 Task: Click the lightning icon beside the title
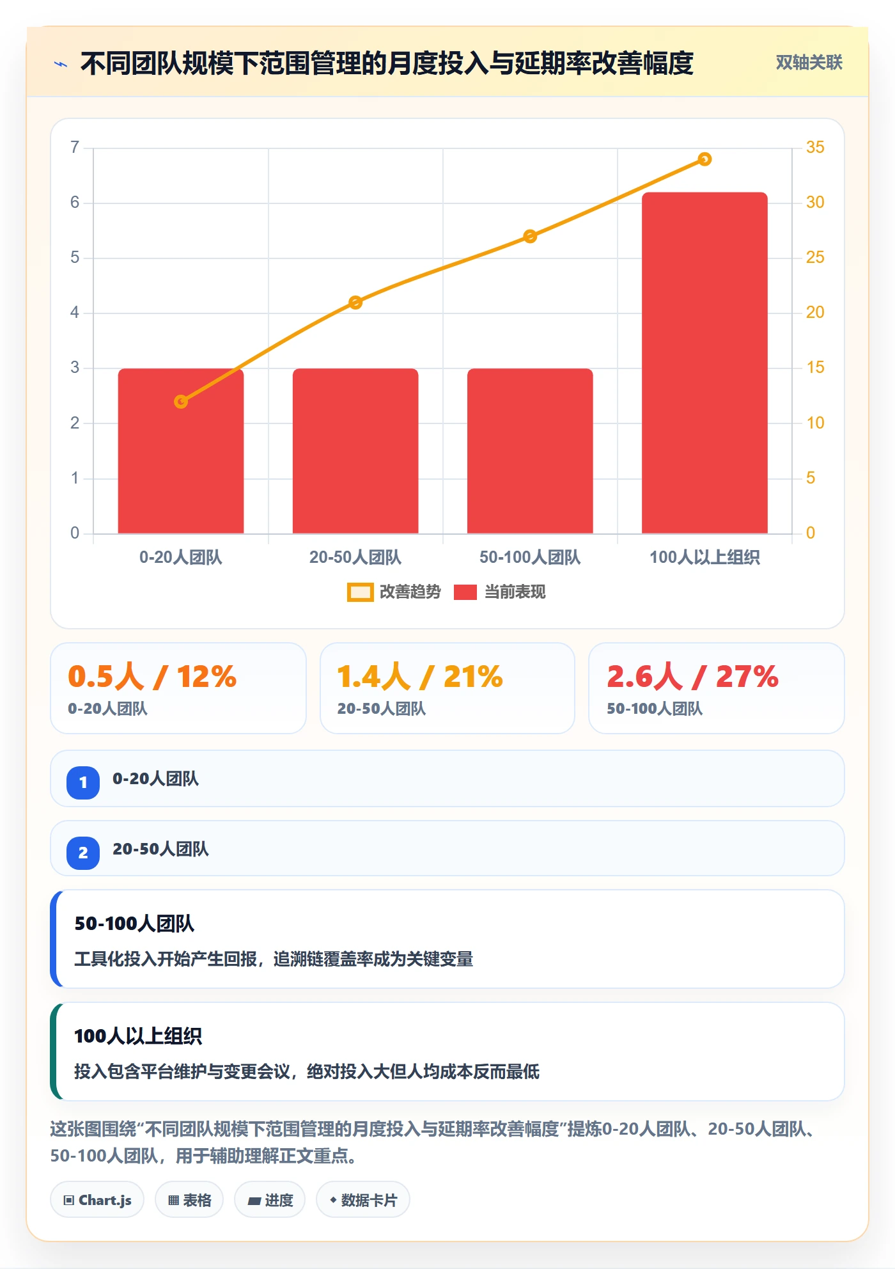(61, 64)
